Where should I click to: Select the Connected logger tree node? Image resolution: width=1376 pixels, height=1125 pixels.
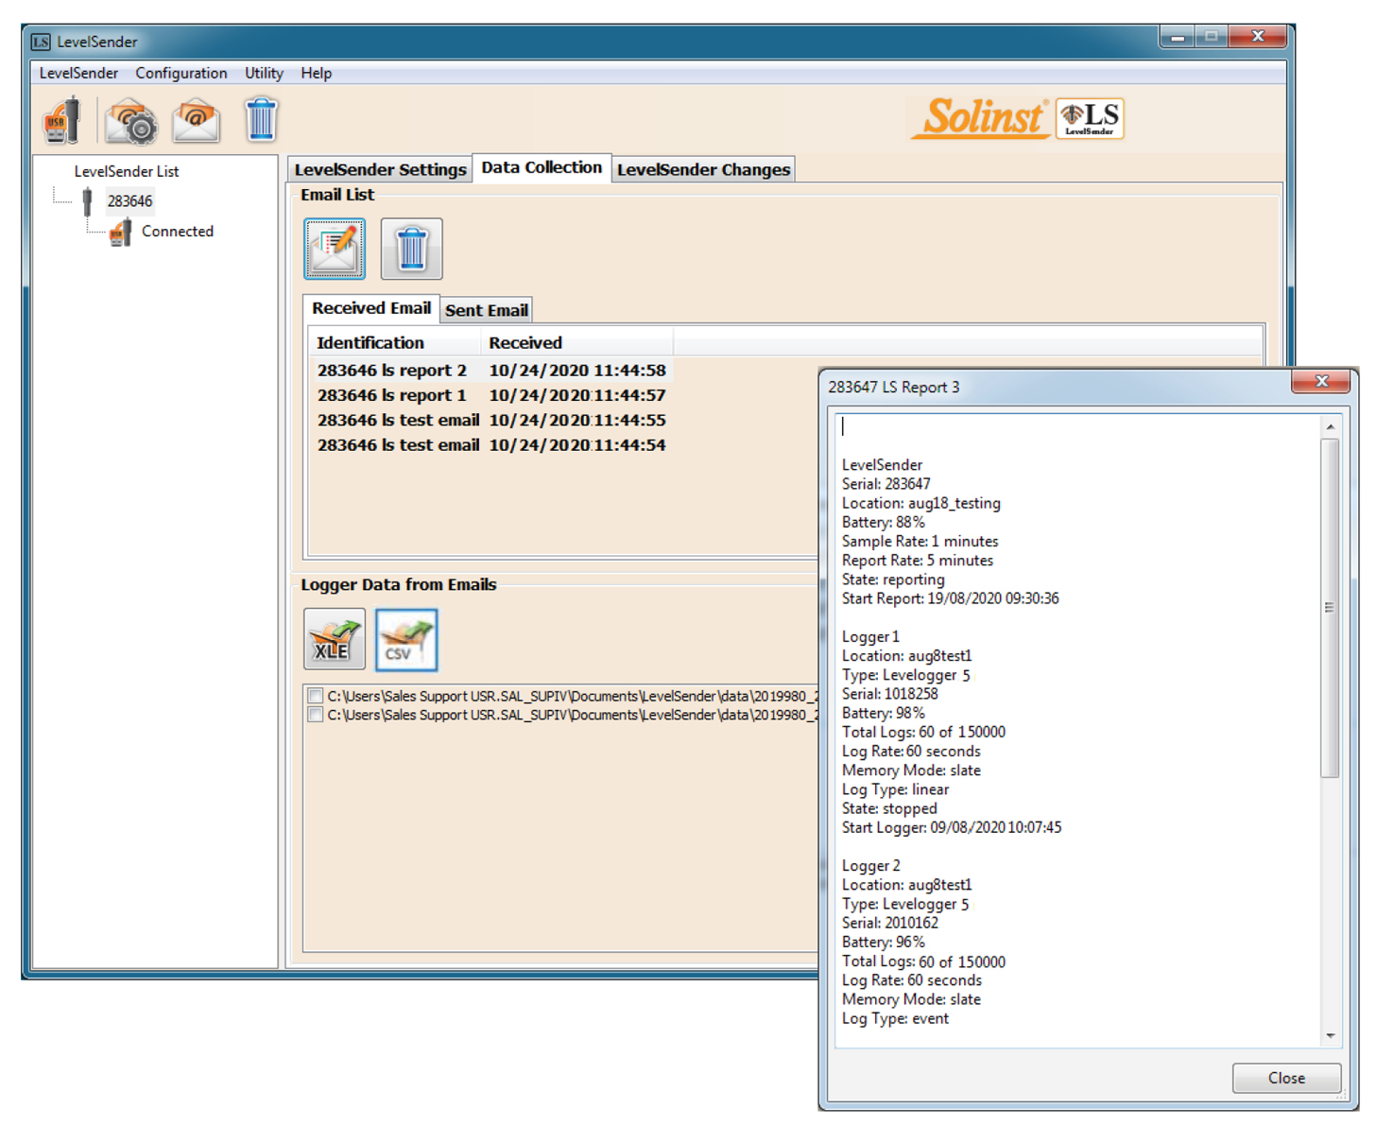tap(177, 231)
